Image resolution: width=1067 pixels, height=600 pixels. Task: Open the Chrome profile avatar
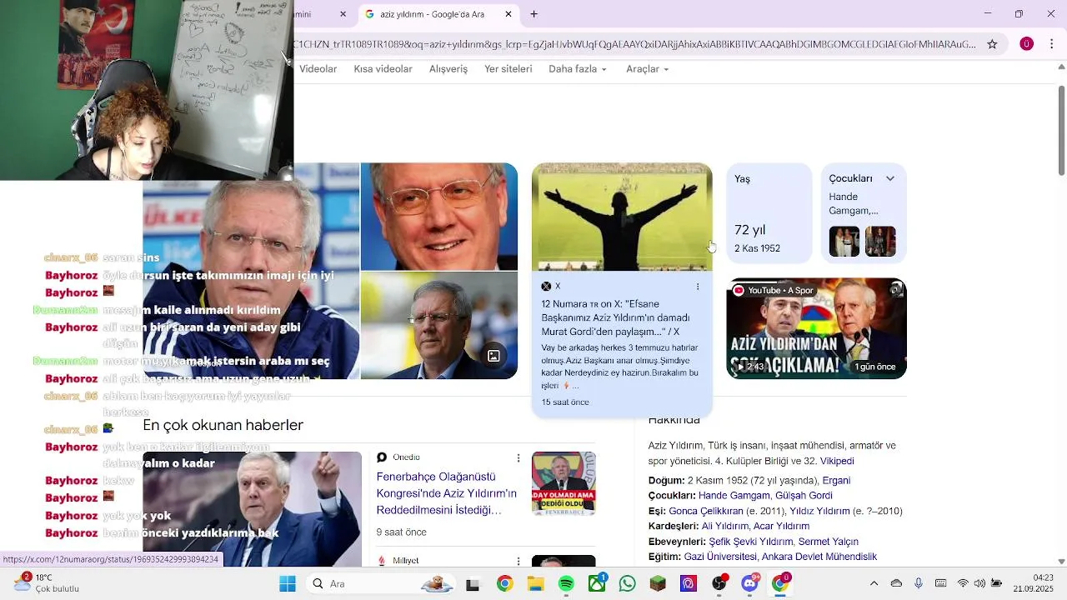(x=1027, y=44)
